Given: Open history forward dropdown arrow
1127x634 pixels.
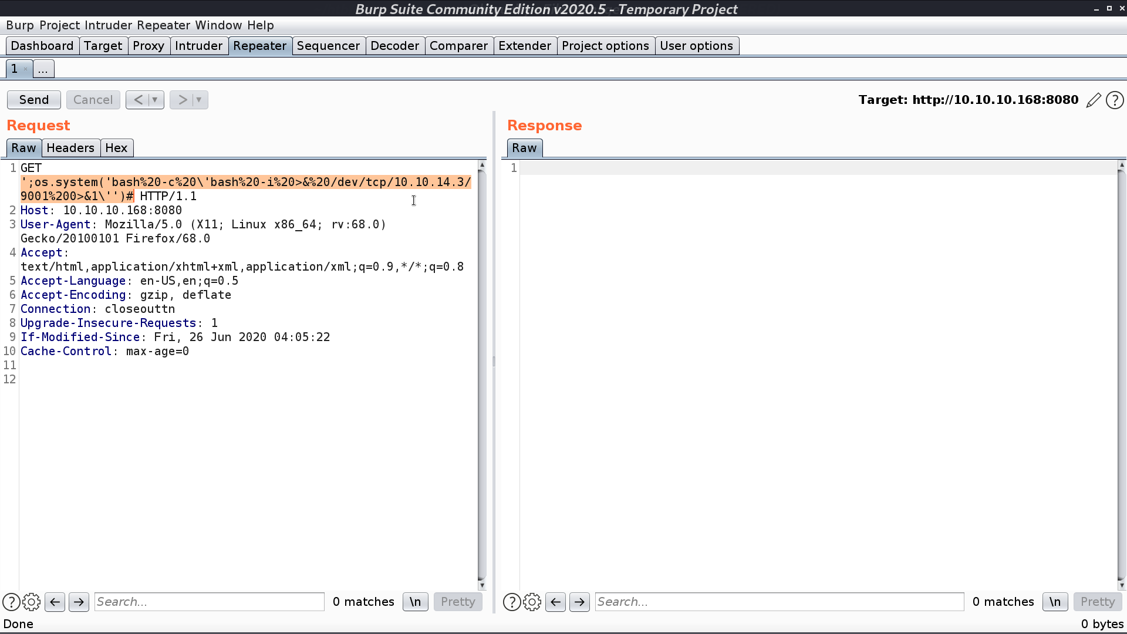Looking at the screenshot, I should (200, 100).
